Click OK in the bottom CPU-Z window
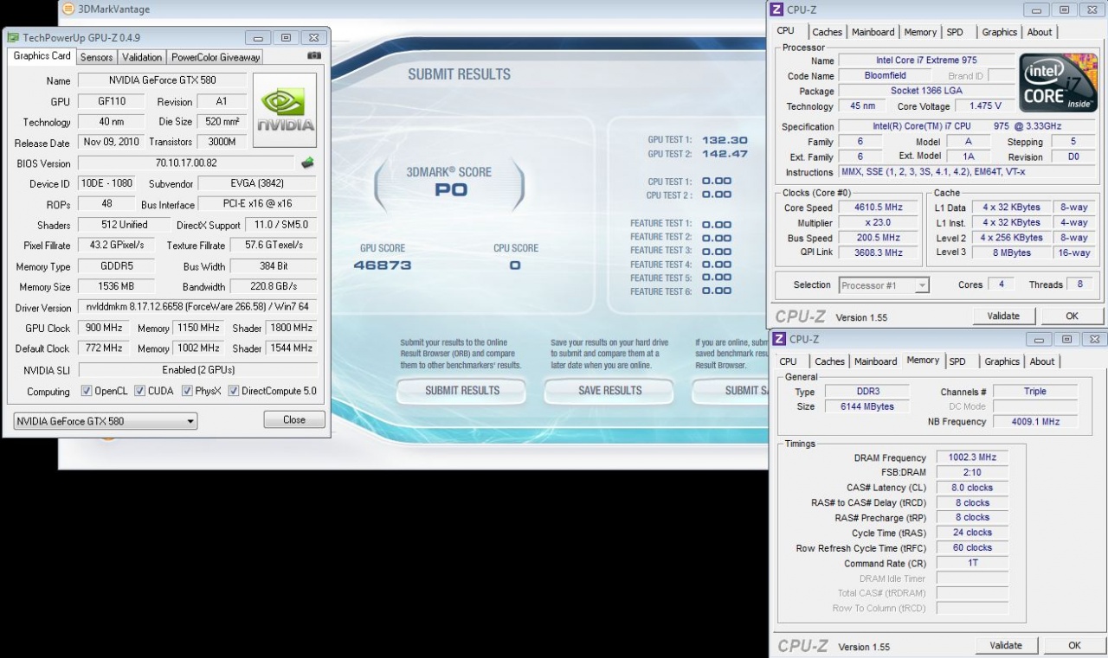1108x658 pixels. tap(1074, 645)
